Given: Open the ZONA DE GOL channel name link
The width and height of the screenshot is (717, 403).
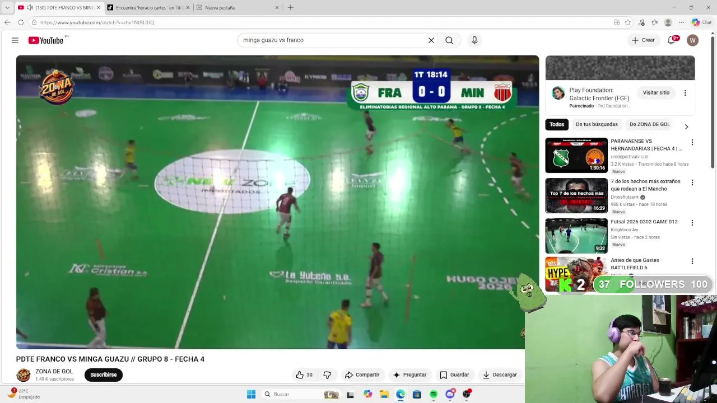Looking at the screenshot, I should pos(54,372).
